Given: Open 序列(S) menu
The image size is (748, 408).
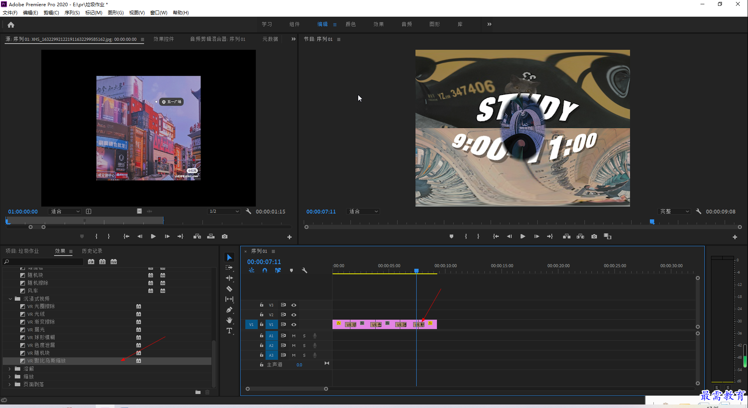Looking at the screenshot, I should coord(72,13).
